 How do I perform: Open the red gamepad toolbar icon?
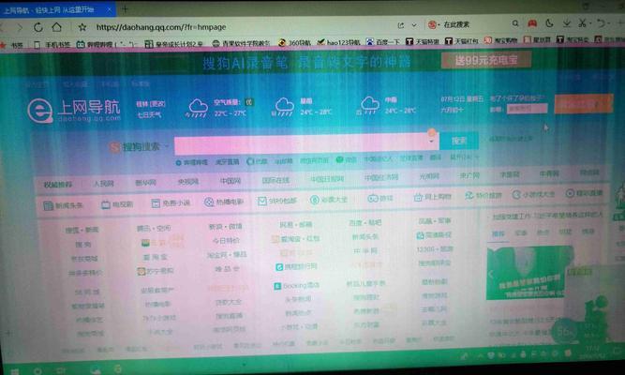[x=532, y=23]
